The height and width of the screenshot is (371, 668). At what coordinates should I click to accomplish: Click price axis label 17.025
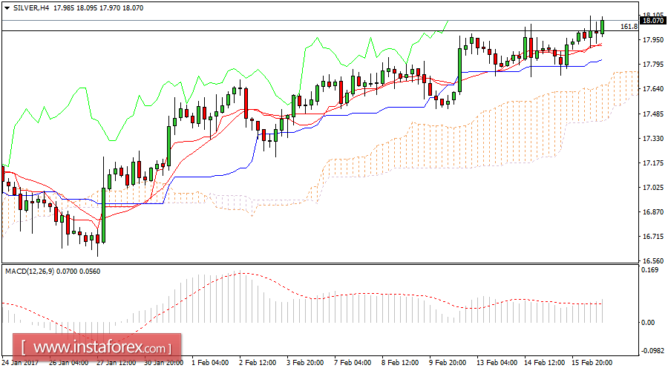pos(652,188)
